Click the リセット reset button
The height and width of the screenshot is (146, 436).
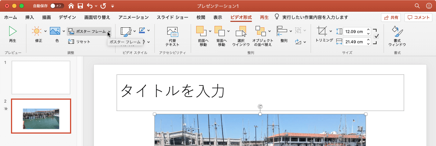pos(79,42)
